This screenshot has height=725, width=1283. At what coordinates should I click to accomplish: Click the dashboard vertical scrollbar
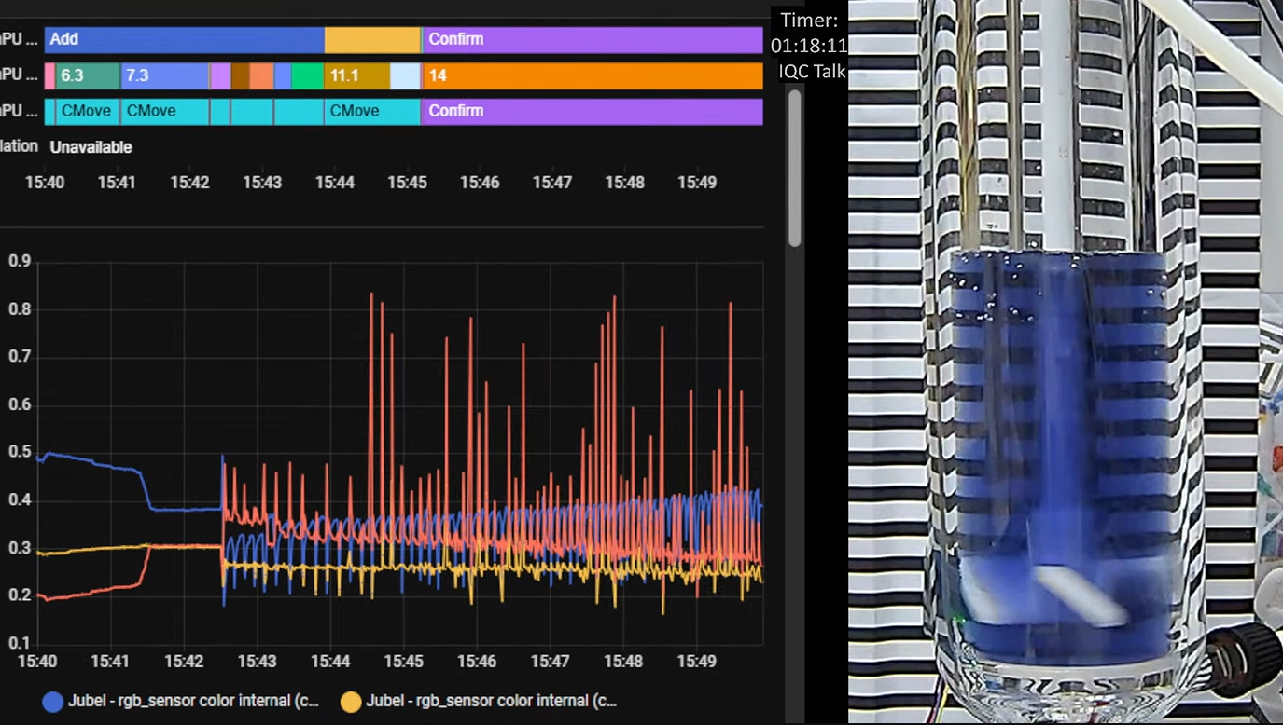click(x=794, y=168)
